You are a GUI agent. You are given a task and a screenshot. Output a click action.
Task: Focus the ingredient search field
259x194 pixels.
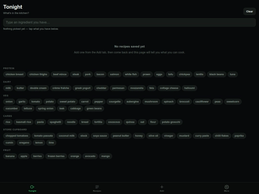pyautogui.click(x=129, y=23)
